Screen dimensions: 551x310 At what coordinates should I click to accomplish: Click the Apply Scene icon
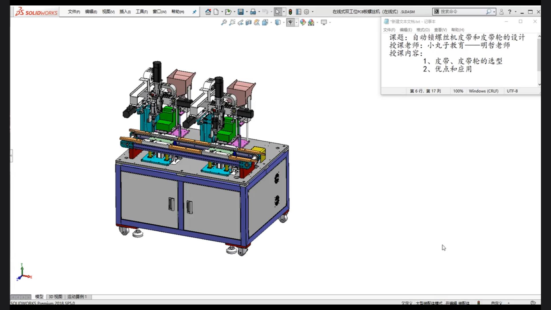click(x=311, y=22)
